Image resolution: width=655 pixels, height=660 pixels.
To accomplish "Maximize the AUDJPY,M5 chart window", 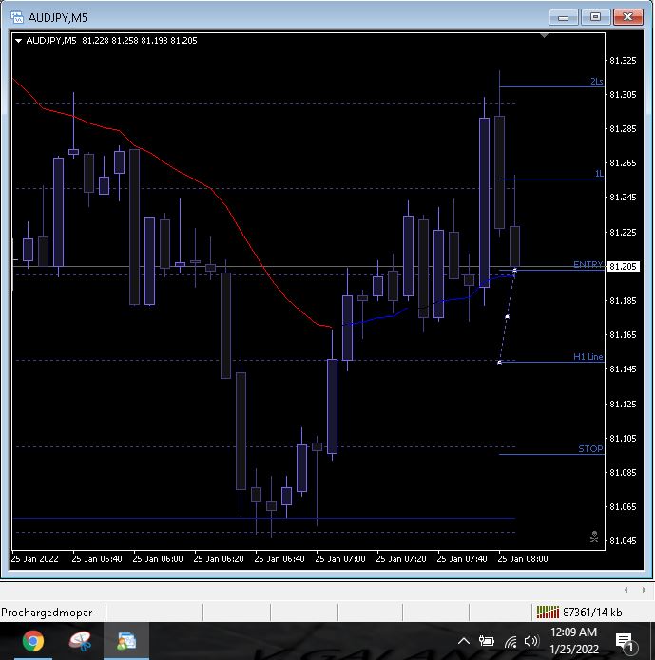I will pyautogui.click(x=595, y=17).
